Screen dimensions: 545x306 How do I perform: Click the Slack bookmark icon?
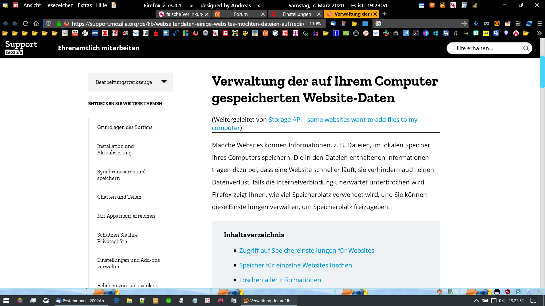386,33
